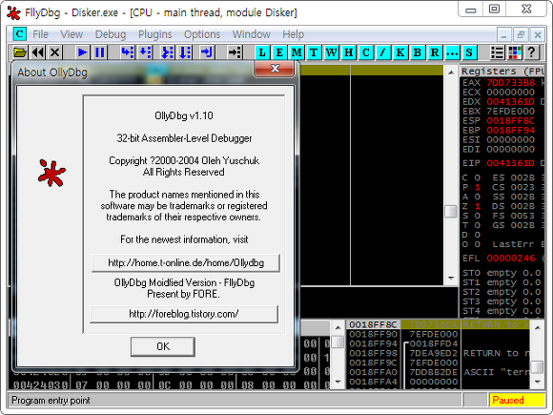Show Breakpoints via B button
Screen dimensions: 553x415
tap(418, 52)
